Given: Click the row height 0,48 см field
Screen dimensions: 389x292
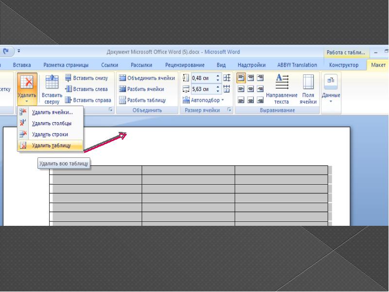Looking at the screenshot, I should coord(206,78).
